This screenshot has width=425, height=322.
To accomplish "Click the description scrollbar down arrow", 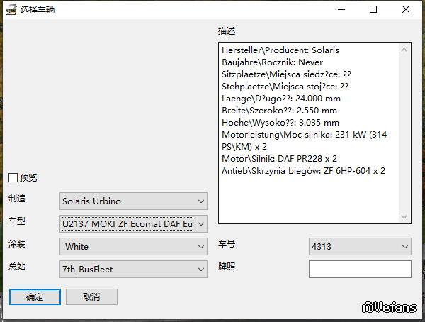I will pyautogui.click(x=405, y=217).
